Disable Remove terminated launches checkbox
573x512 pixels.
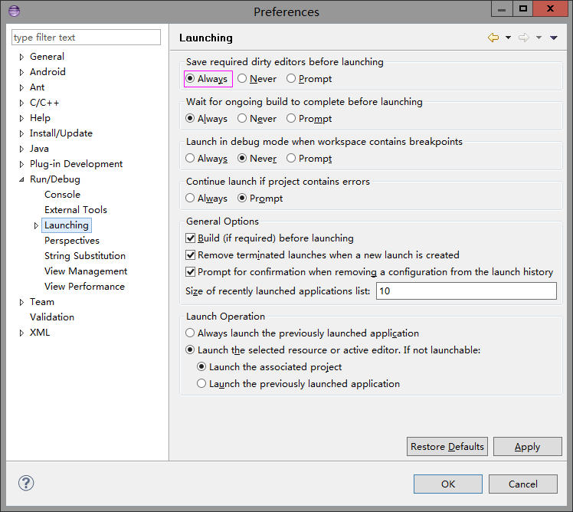191,255
